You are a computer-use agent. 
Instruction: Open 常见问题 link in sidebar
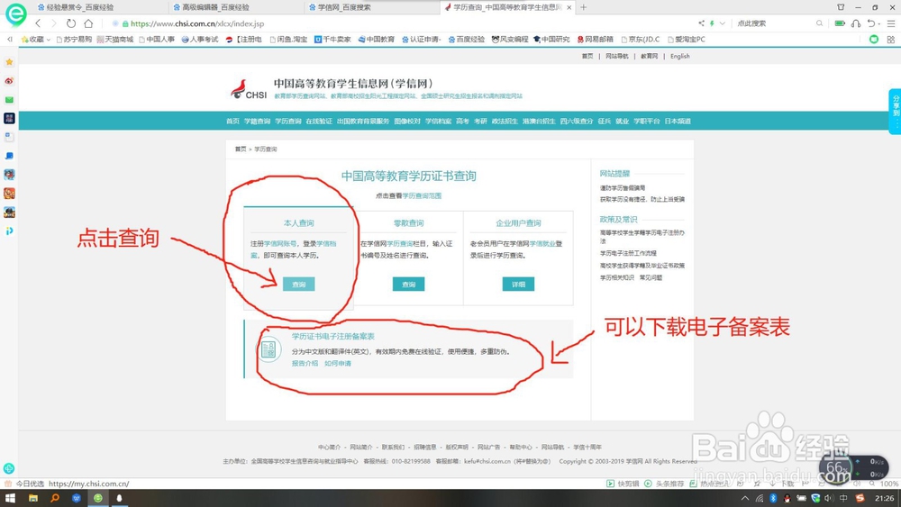pyautogui.click(x=651, y=277)
